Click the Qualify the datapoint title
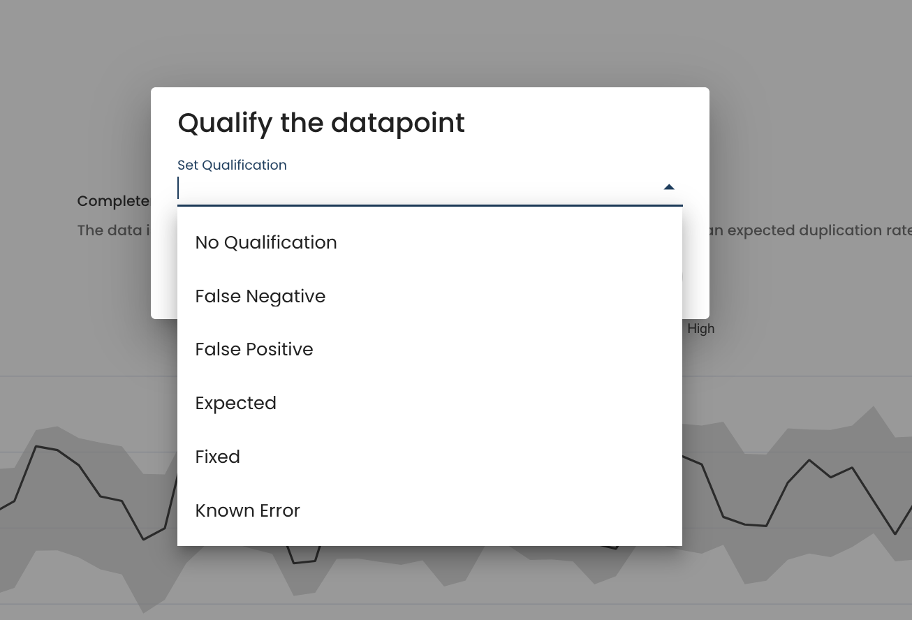This screenshot has height=620, width=912. 321,123
